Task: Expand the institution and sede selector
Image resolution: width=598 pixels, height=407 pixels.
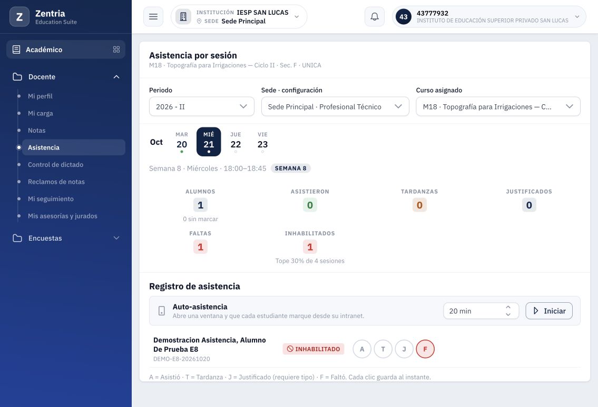Action: point(239,17)
